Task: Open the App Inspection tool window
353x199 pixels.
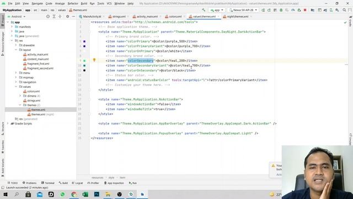Action: [114, 183]
